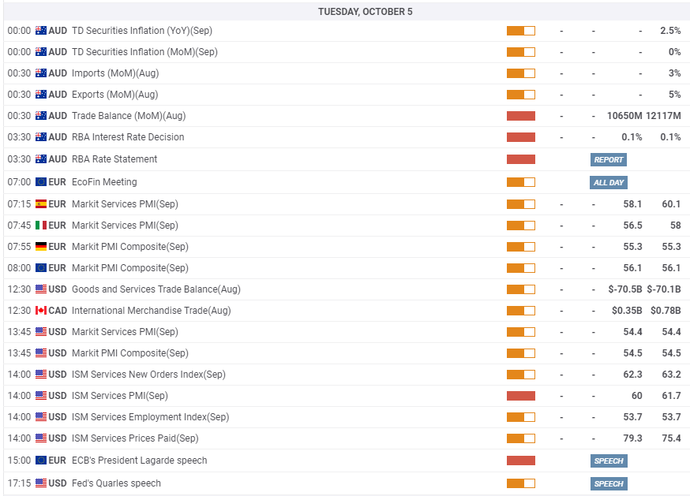This screenshot has height=496, width=690.
Task: Click the 58.1 value in the Spain PMI row
Action: click(633, 204)
